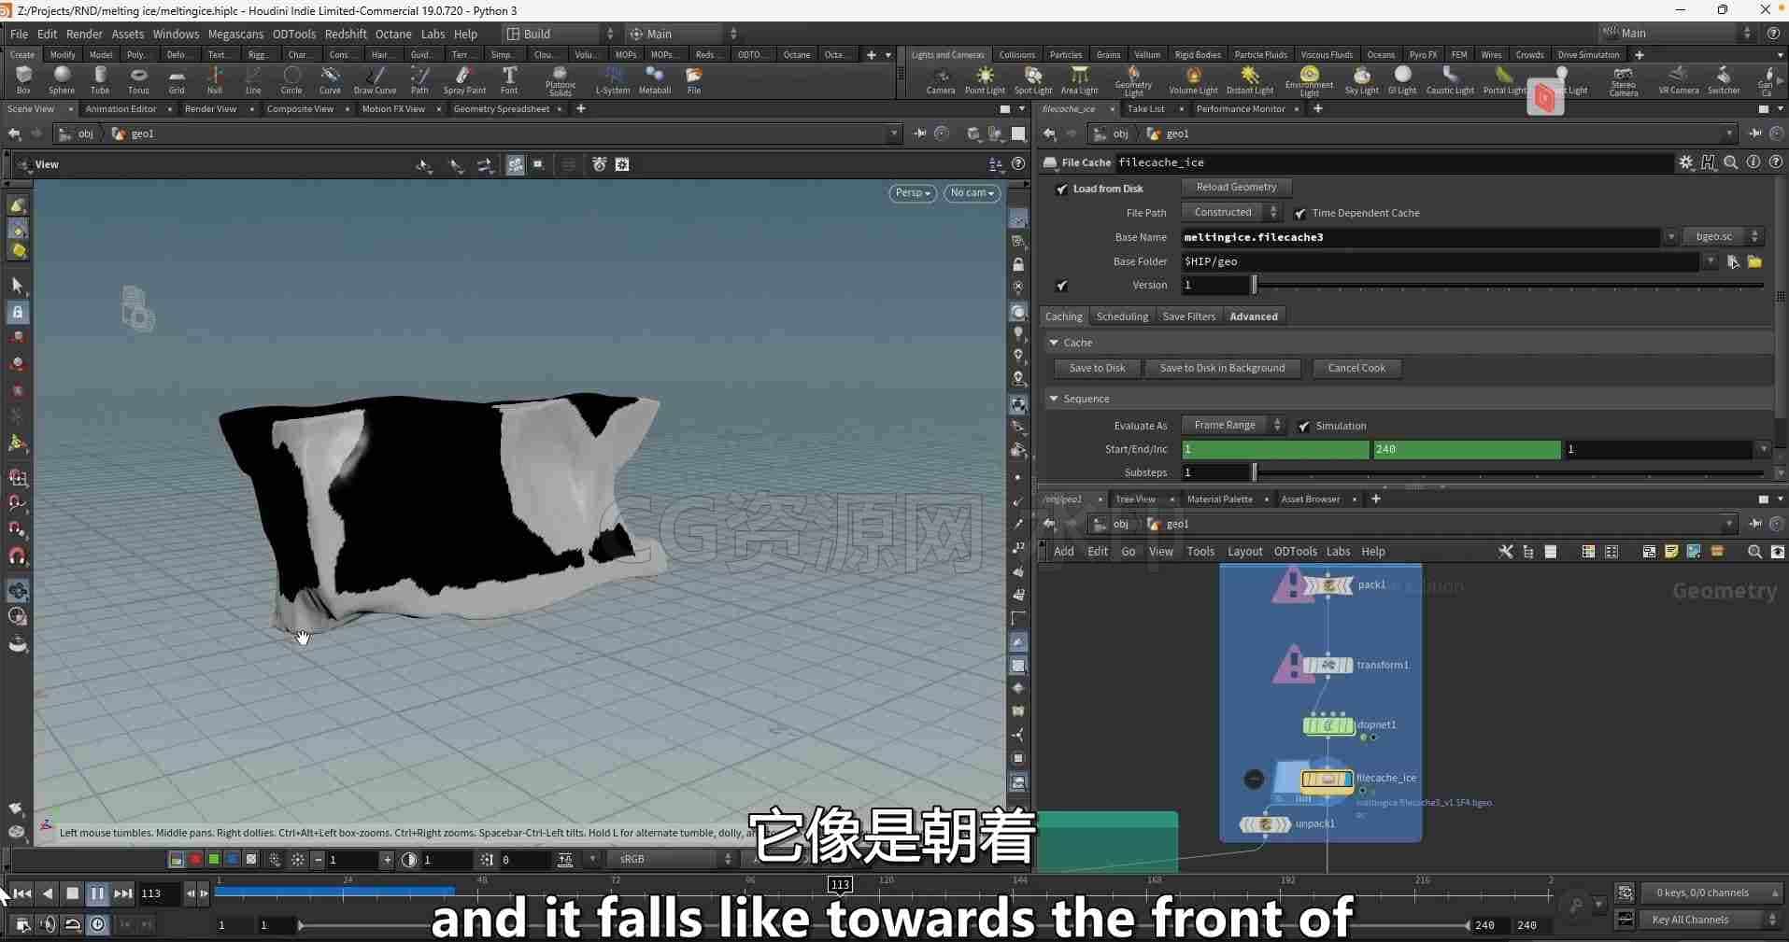Screen dimensions: 1789x942
Task: Open the No cam camera dropdown
Action: coord(972,193)
